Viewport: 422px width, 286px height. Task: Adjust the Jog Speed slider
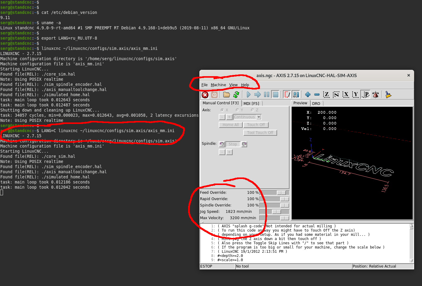[x=274, y=212]
